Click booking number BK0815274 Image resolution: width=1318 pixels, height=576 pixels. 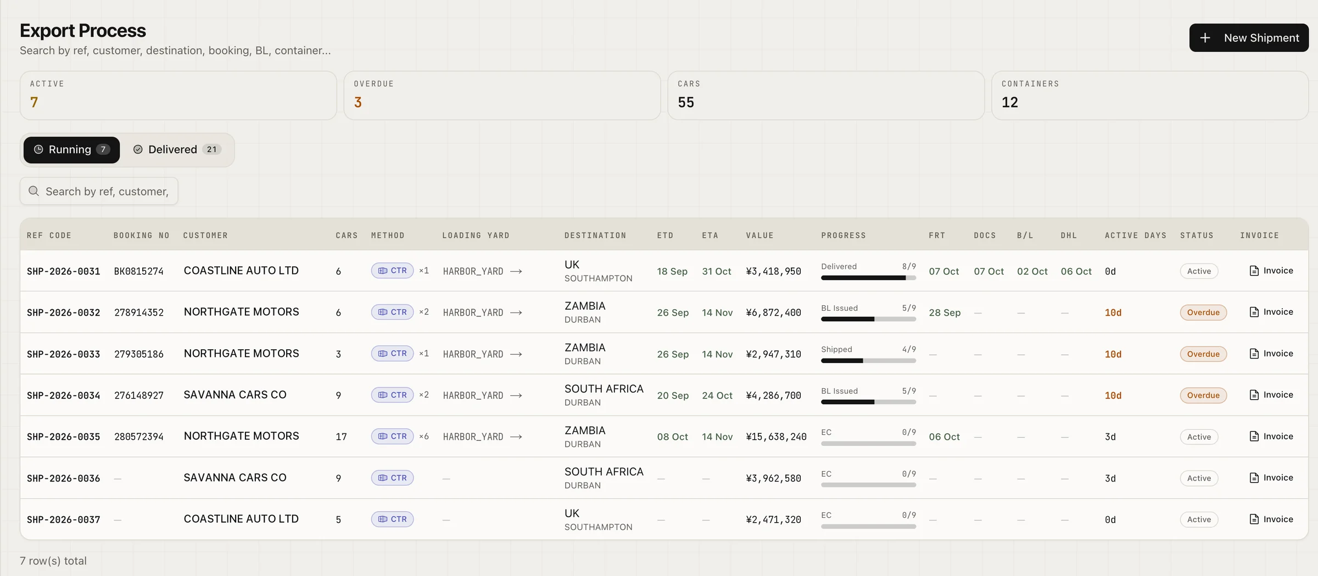(139, 271)
